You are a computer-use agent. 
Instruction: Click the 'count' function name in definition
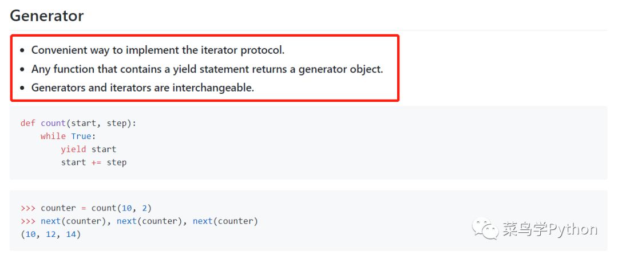53,123
